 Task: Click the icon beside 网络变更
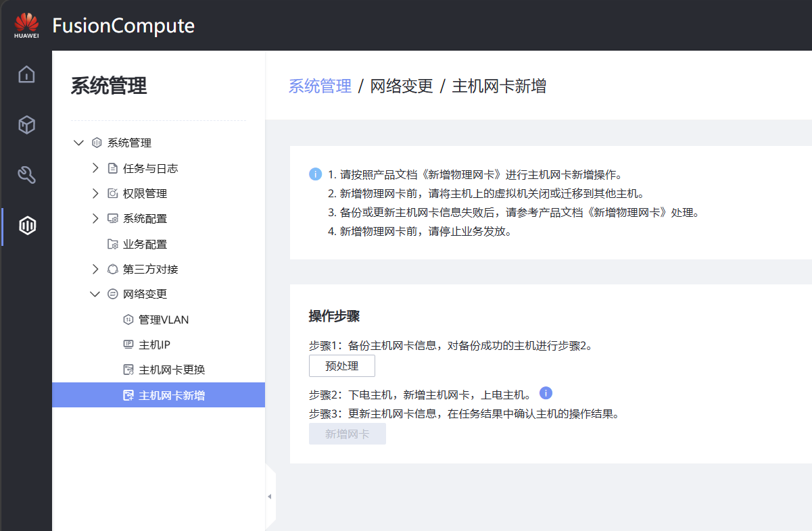pyautogui.click(x=113, y=294)
